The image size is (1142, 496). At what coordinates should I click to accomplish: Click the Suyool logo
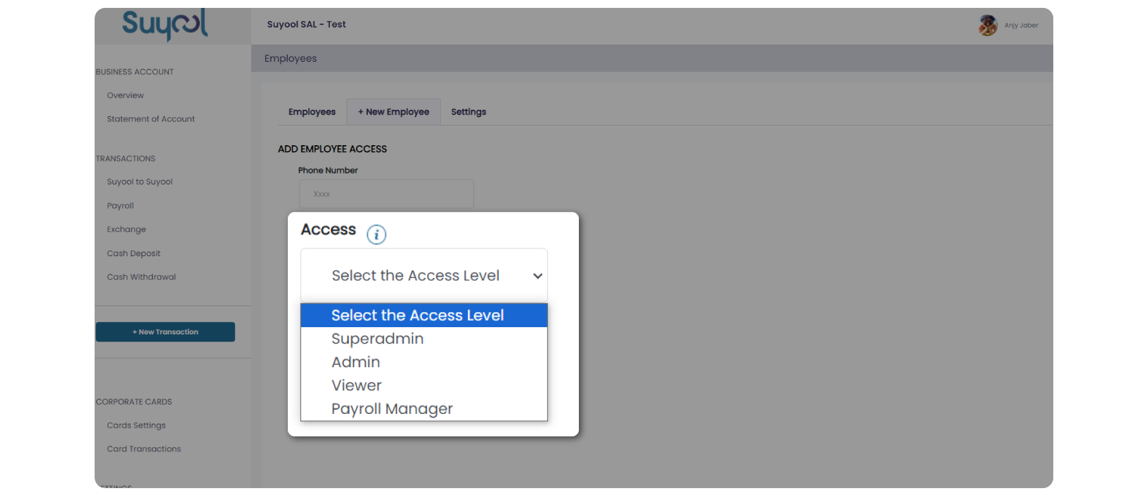click(x=165, y=25)
